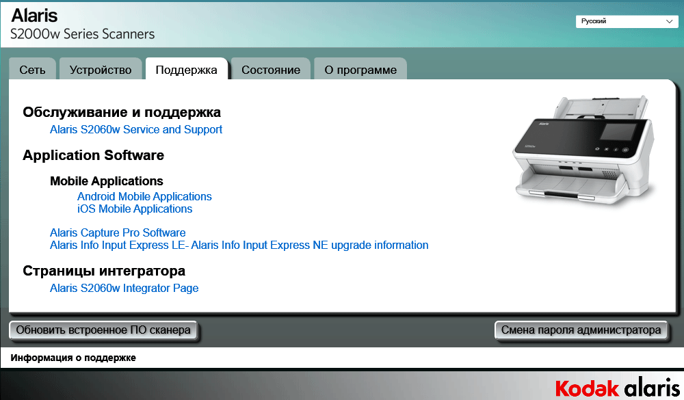The height and width of the screenshot is (400, 684).
Task: Follow the Android Mobile Applications link
Action: (144, 197)
